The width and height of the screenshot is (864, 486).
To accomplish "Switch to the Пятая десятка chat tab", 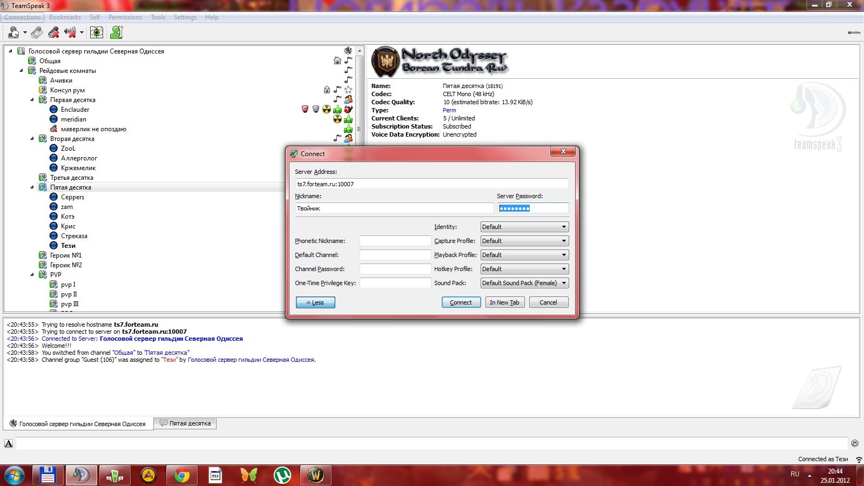I will click(185, 423).
